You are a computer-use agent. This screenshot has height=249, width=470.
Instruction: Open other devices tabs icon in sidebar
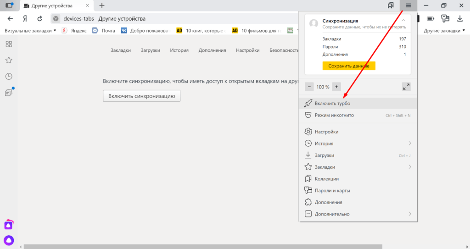9,92
